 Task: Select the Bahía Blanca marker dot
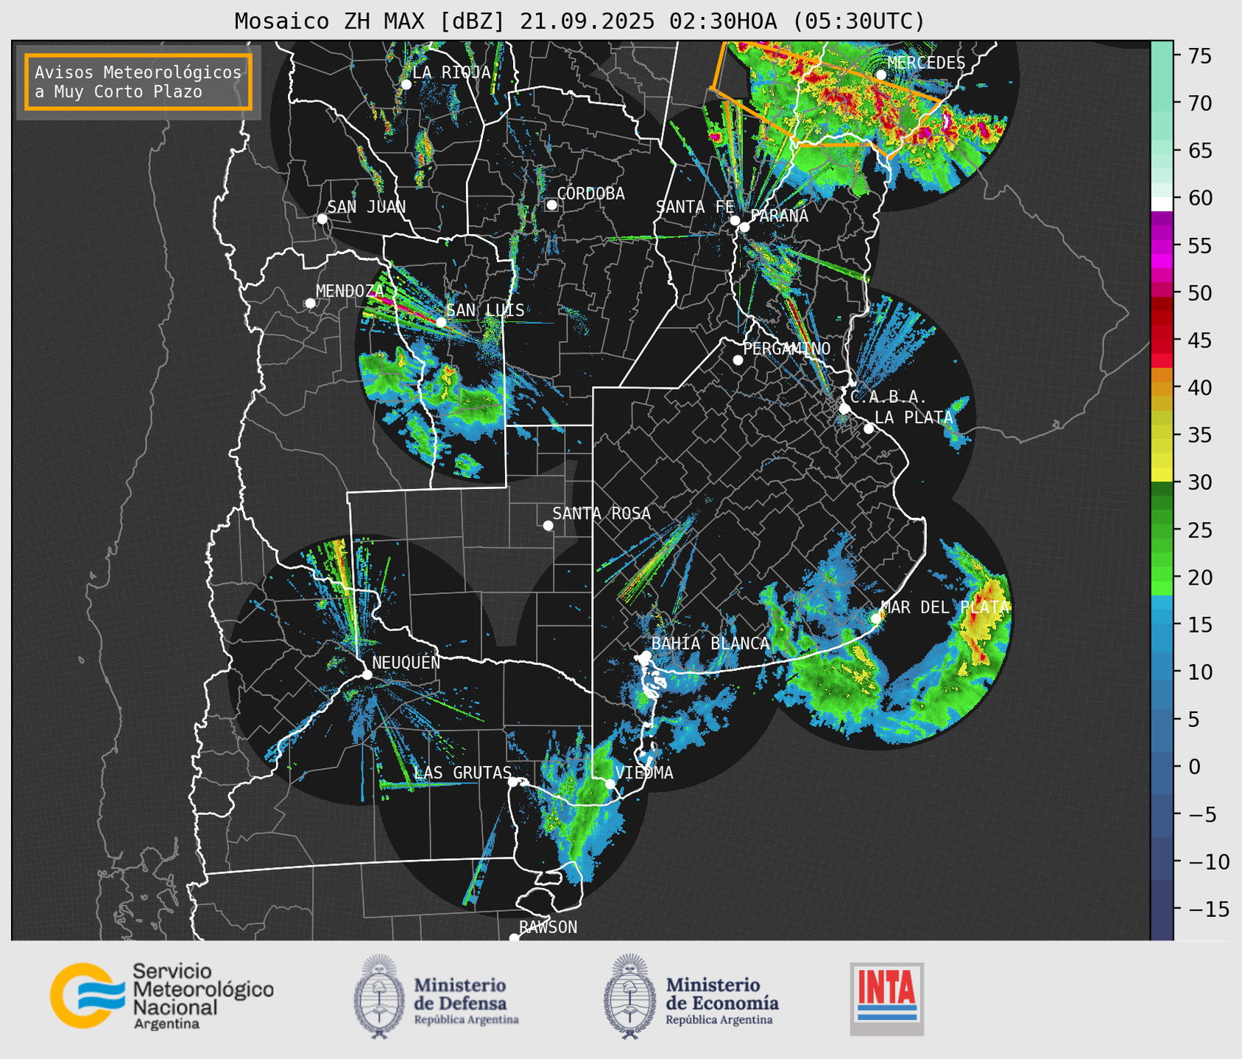coord(646,655)
